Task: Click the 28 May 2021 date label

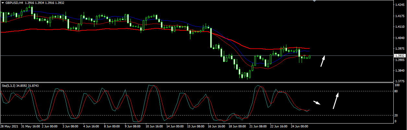Action: tap(10, 126)
